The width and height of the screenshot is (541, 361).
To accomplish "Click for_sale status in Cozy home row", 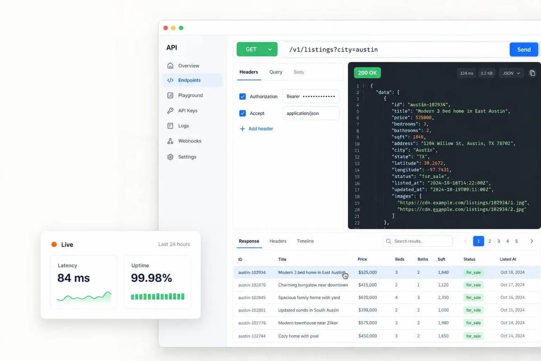I will point(473,336).
